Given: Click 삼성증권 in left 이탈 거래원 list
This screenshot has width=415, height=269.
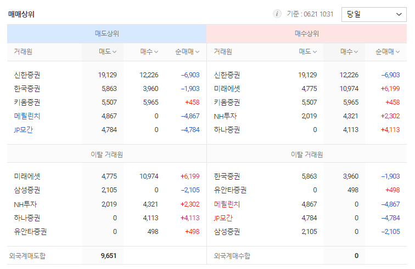Looking at the screenshot, I should coord(27,190).
